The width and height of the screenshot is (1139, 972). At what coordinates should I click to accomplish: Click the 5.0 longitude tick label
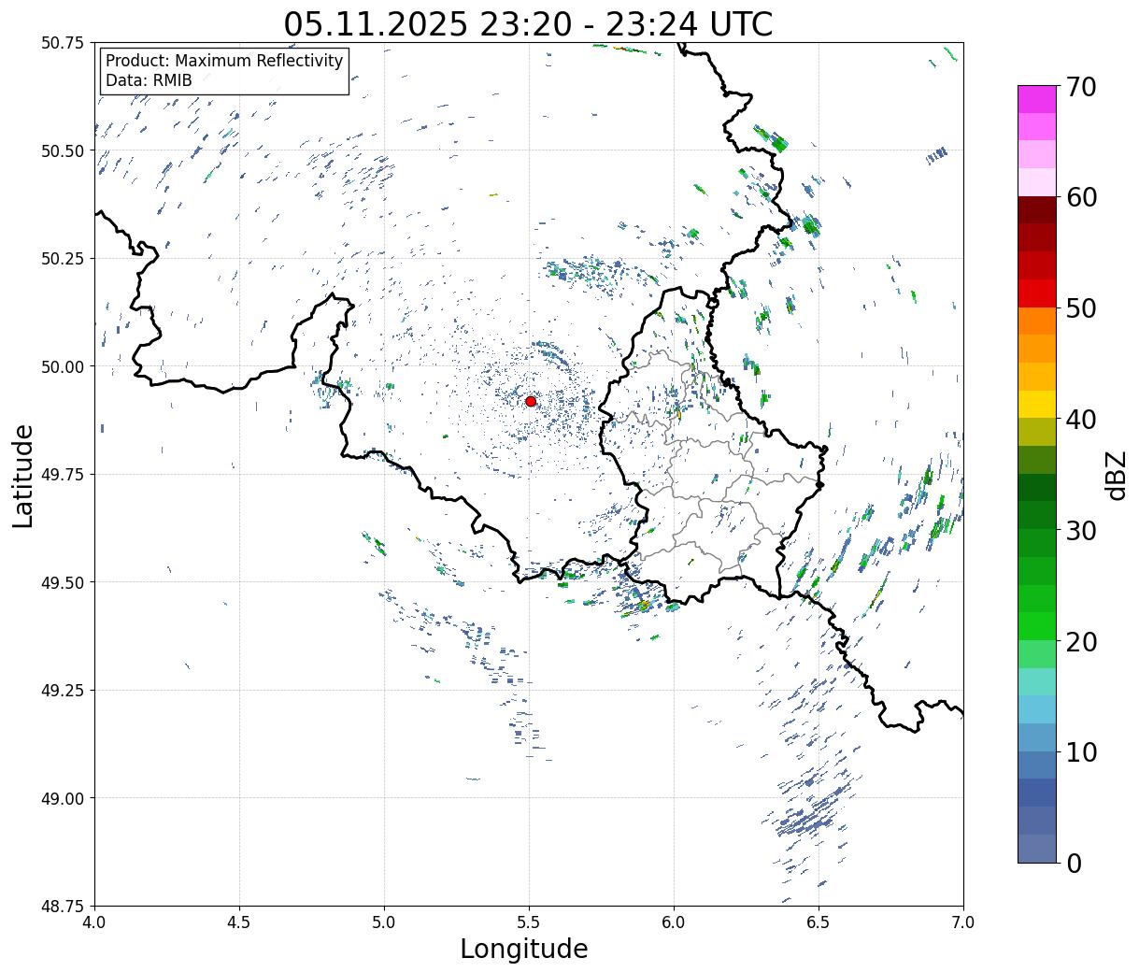coord(384,922)
